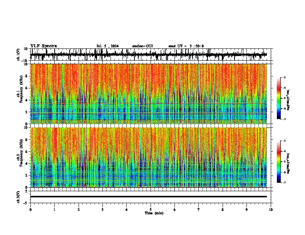Click time axis tick label "10"
Screen dimensions: 305x235
tap(271, 210)
